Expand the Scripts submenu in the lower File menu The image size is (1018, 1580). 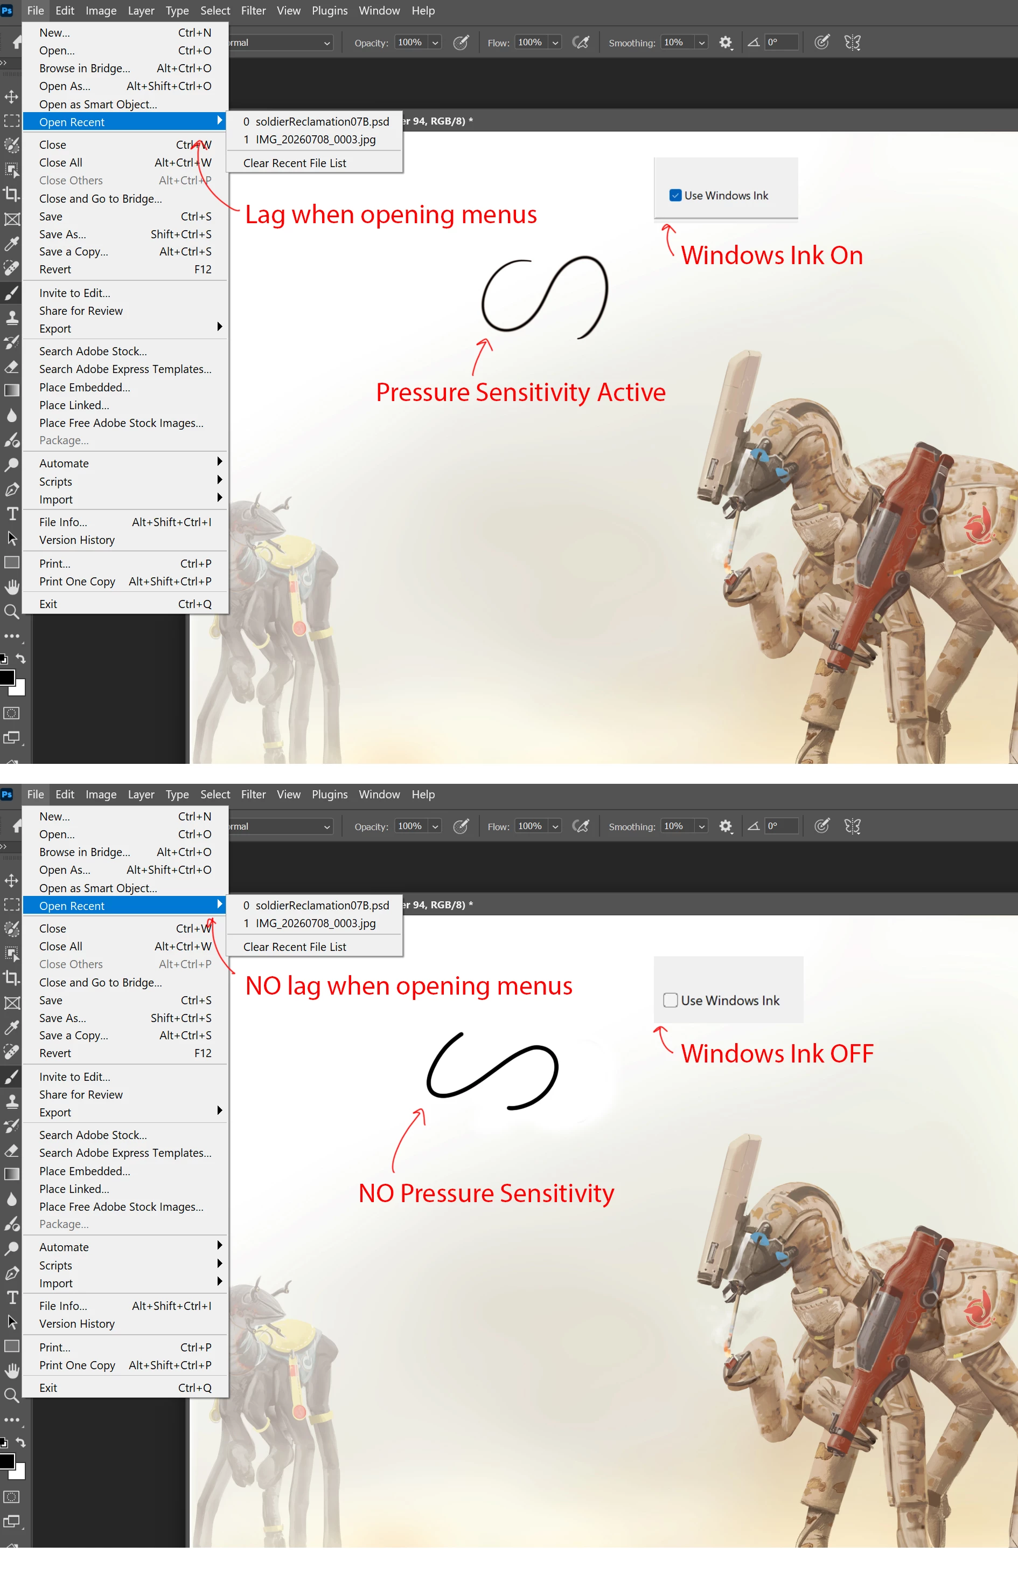pos(125,1265)
